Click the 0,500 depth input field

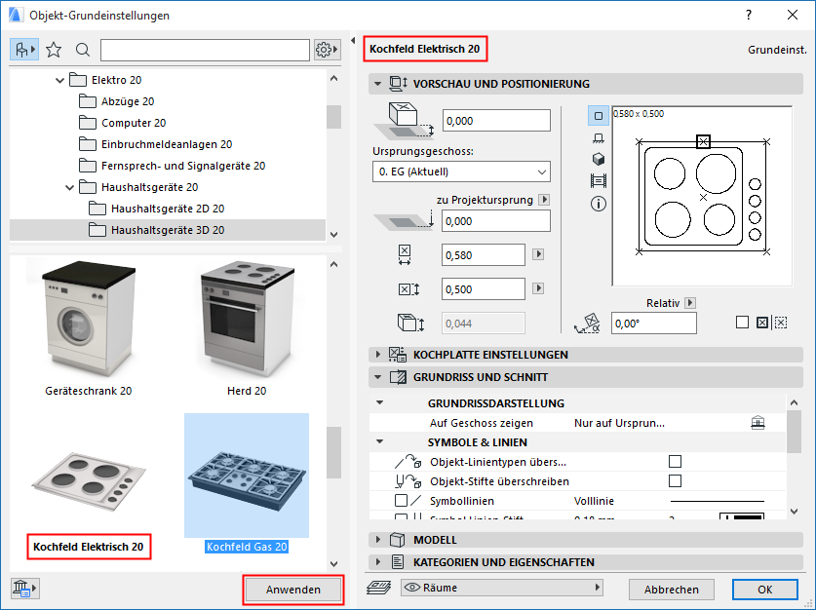(x=484, y=288)
